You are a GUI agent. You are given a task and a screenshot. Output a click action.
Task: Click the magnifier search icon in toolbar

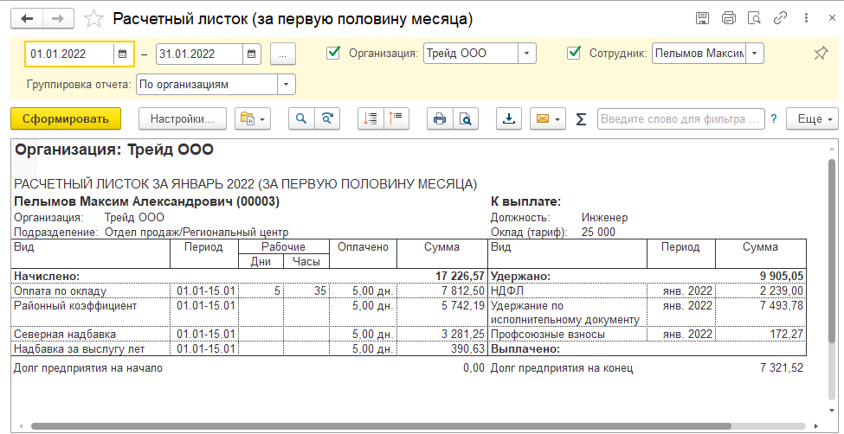(301, 118)
